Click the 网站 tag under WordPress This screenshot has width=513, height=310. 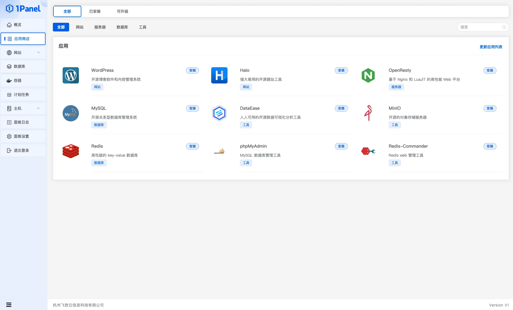point(97,87)
